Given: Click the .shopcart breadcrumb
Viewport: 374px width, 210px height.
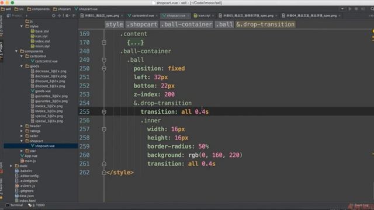Looking at the screenshot, I should (x=142, y=24).
